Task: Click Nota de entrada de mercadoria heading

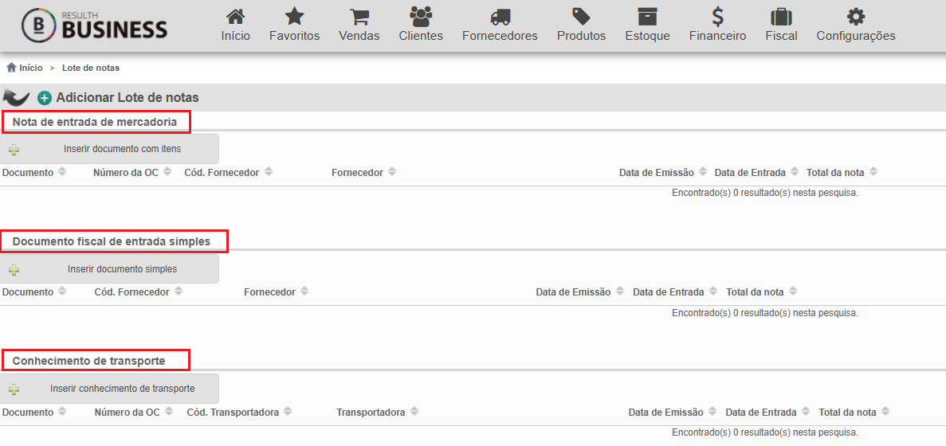Action: pyautogui.click(x=95, y=122)
